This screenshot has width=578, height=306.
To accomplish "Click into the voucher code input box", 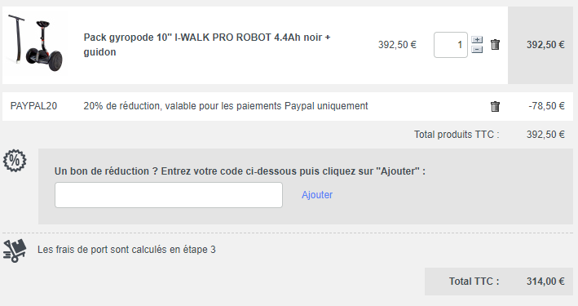I will point(169,195).
